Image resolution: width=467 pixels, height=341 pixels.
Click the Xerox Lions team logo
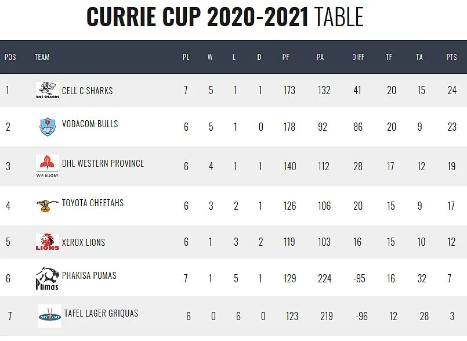tap(47, 242)
